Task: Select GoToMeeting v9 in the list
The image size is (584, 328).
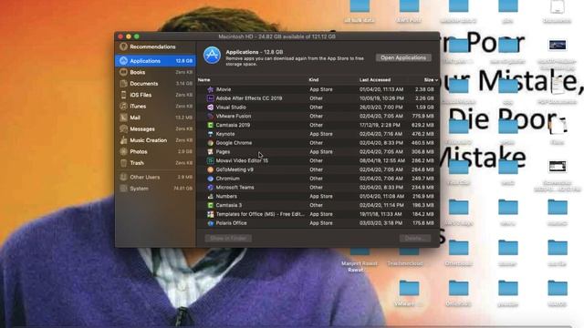Action: [x=318, y=169]
